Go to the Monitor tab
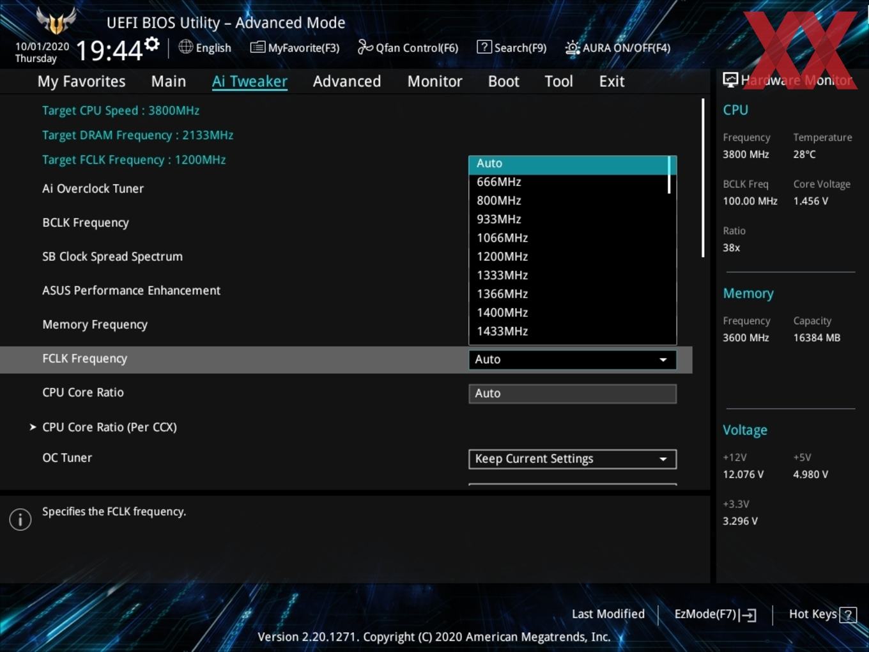The width and height of the screenshot is (869, 652). click(x=435, y=81)
